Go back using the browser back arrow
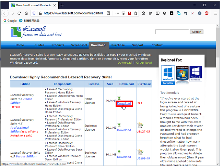Image resolution: width=223 pixels, height=168 pixels. point(5,13)
